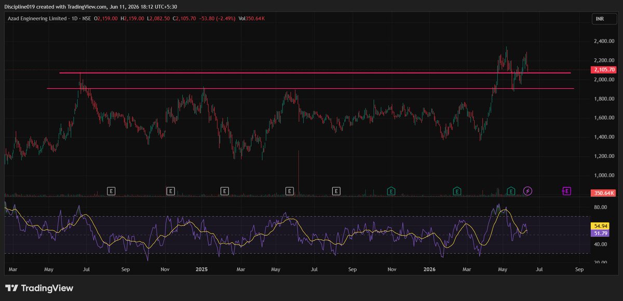
Task: Click the high value H2,159.00 in legend
Action: coord(132,18)
